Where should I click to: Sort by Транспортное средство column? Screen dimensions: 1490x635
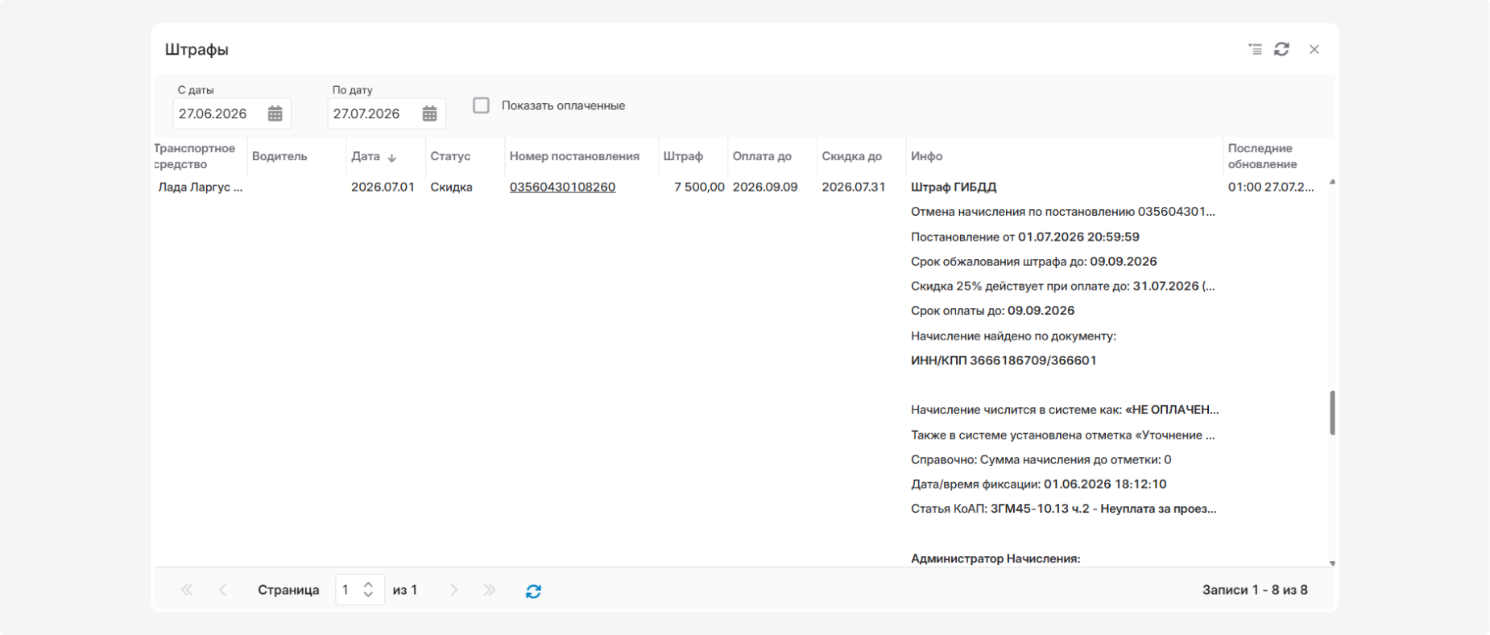point(198,156)
